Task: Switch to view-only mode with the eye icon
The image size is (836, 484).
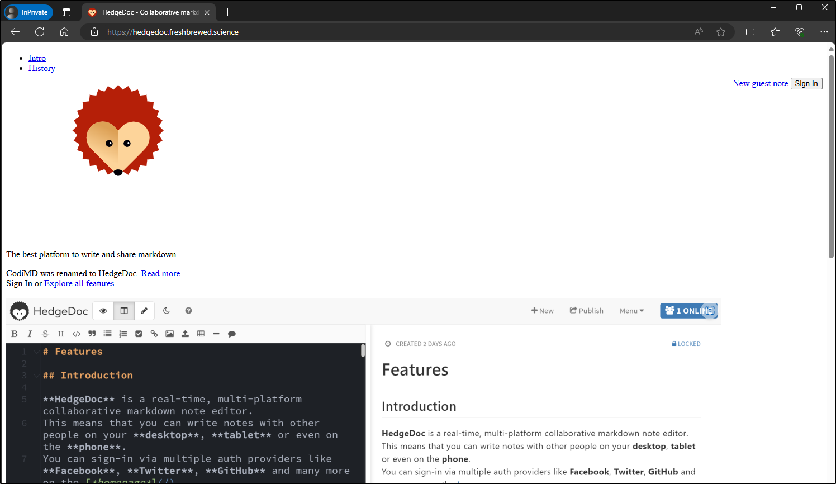Action: [103, 311]
